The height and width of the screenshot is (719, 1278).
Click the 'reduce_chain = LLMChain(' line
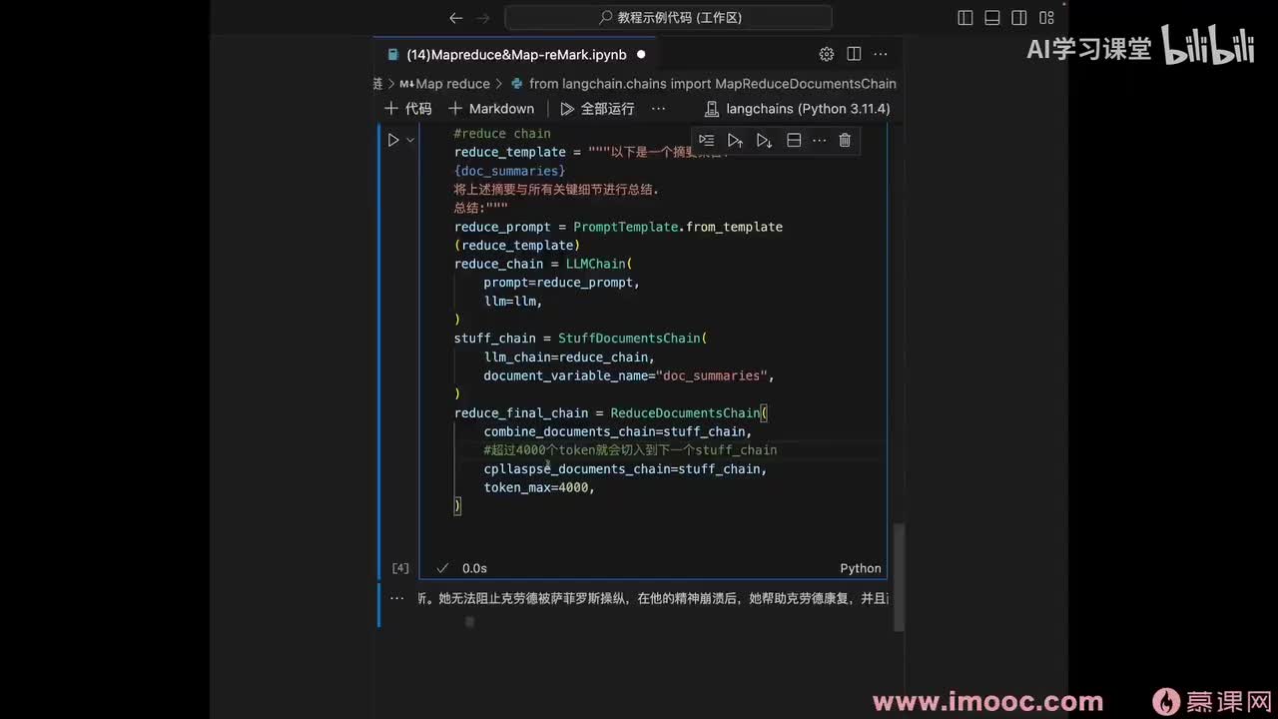pyautogui.click(x=543, y=264)
